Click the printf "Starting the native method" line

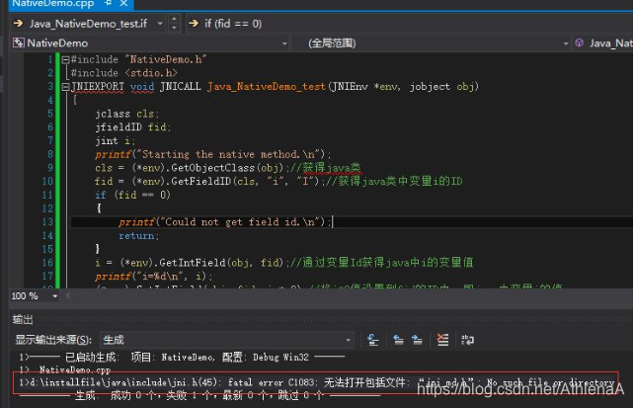[213, 154]
